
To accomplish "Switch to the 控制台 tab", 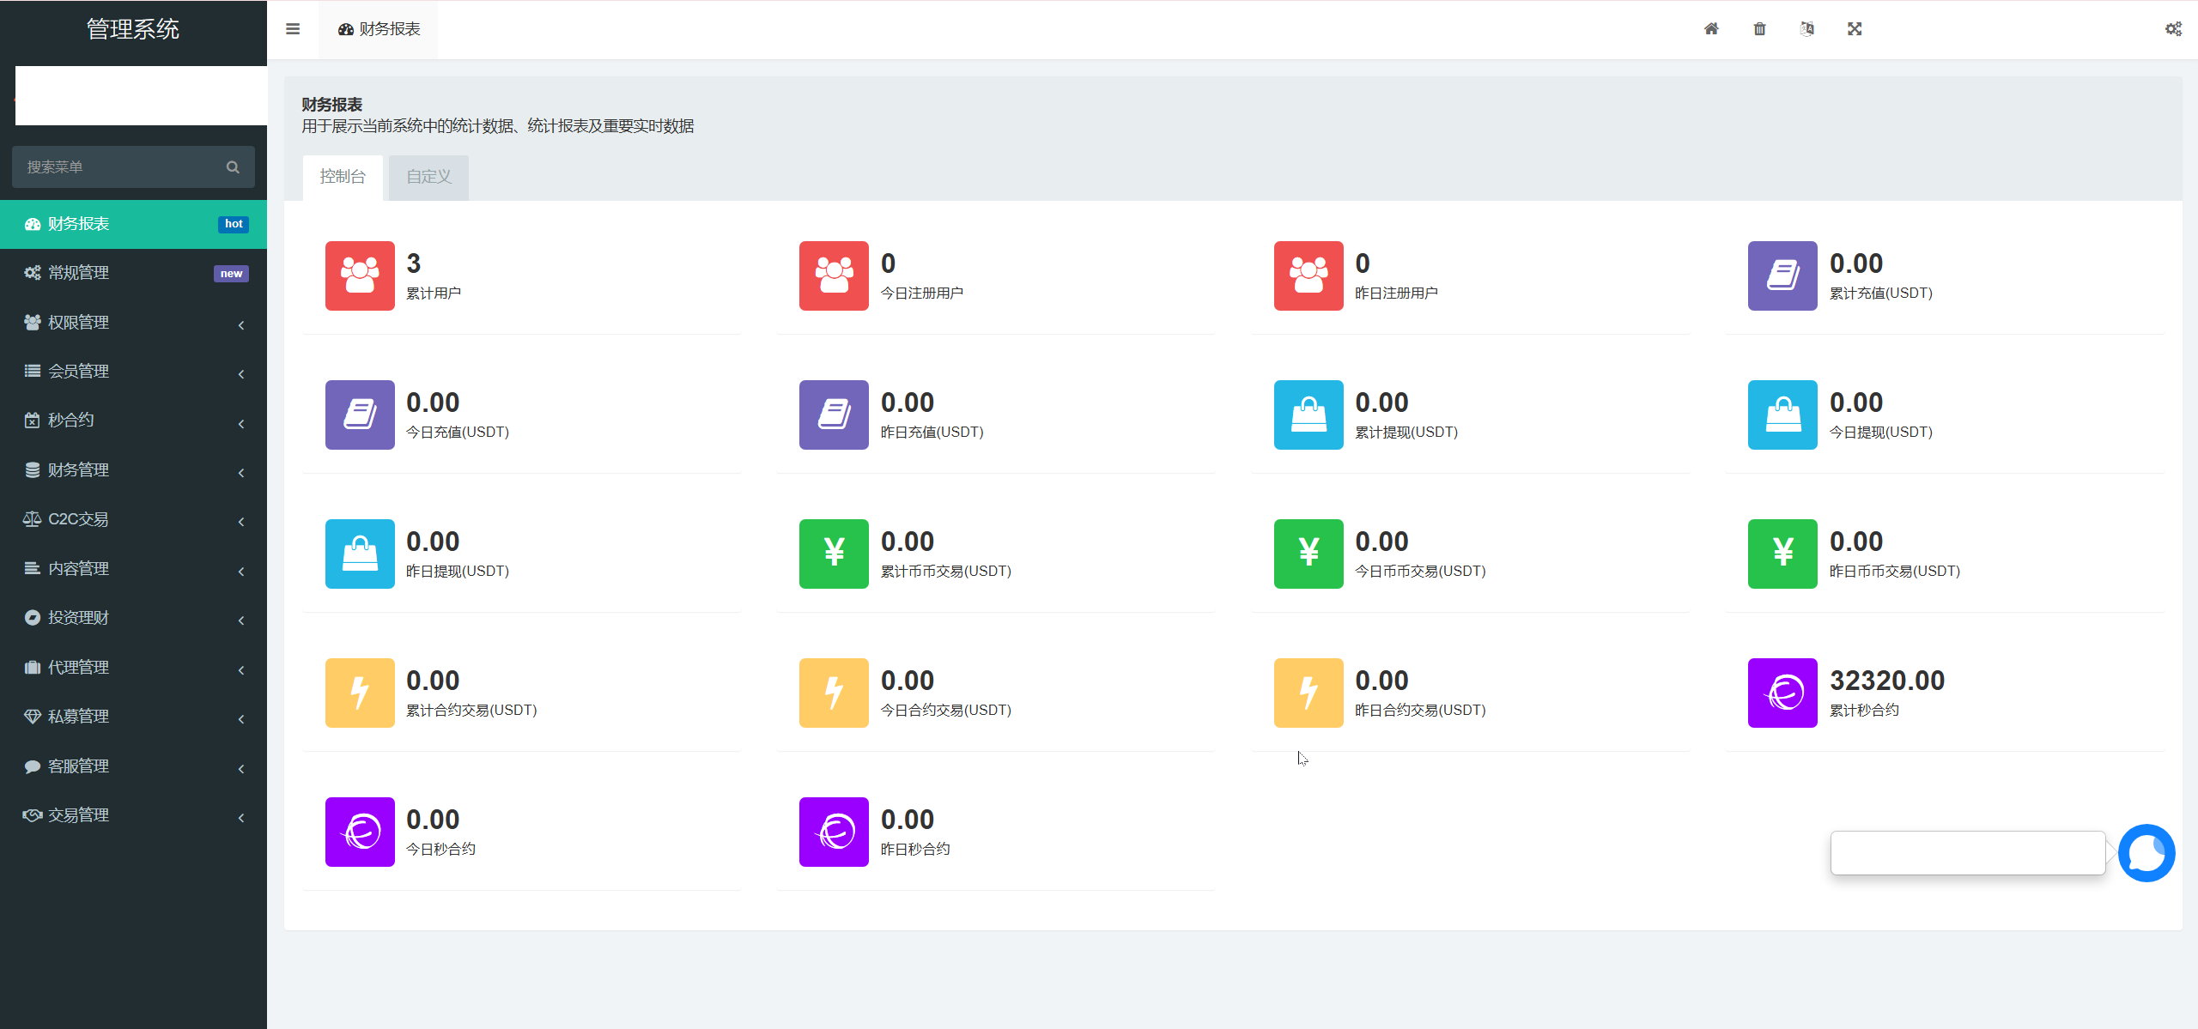I will tap(343, 178).
